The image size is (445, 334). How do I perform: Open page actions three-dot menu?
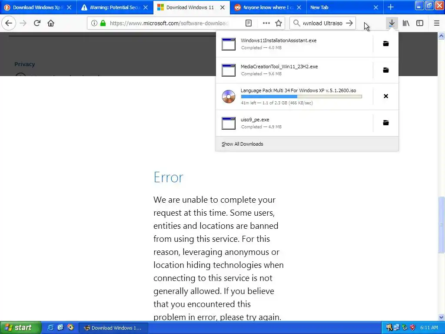tap(266, 23)
